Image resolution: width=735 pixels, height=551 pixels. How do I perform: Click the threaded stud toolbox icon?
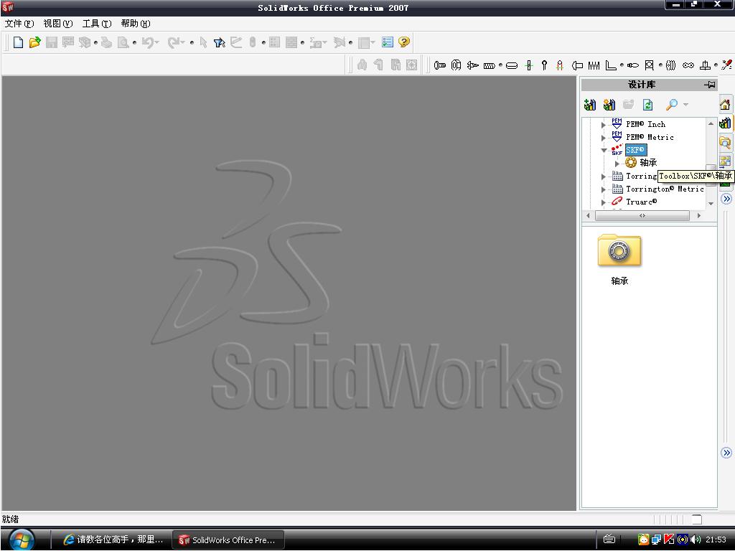pyautogui.click(x=490, y=65)
